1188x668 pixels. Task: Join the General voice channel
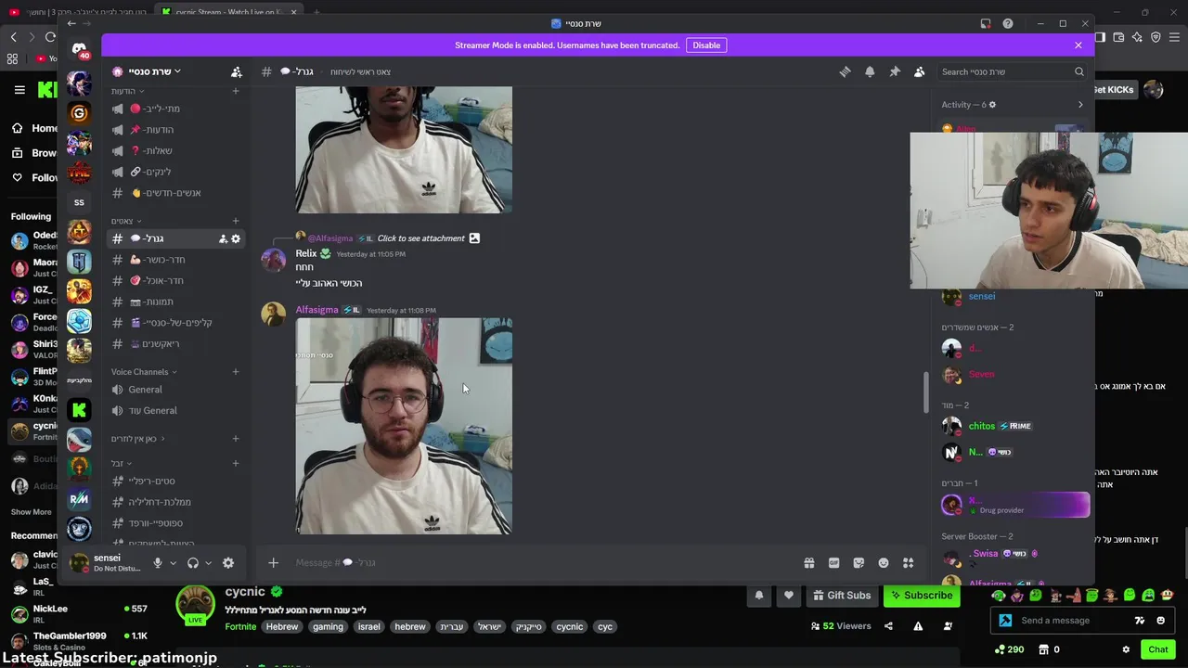(174, 390)
